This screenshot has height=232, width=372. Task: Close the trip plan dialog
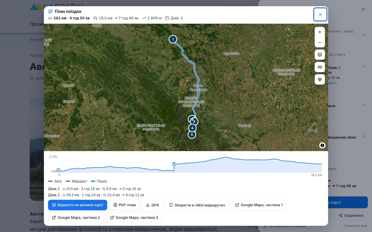pyautogui.click(x=320, y=14)
